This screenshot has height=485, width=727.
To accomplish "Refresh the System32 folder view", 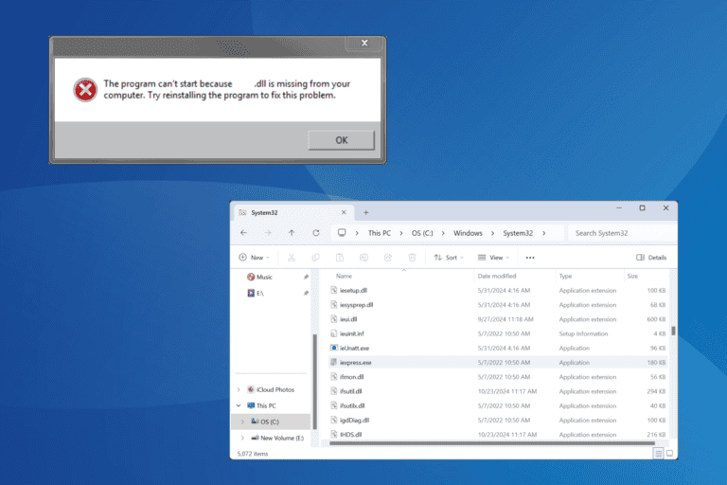I will [316, 233].
